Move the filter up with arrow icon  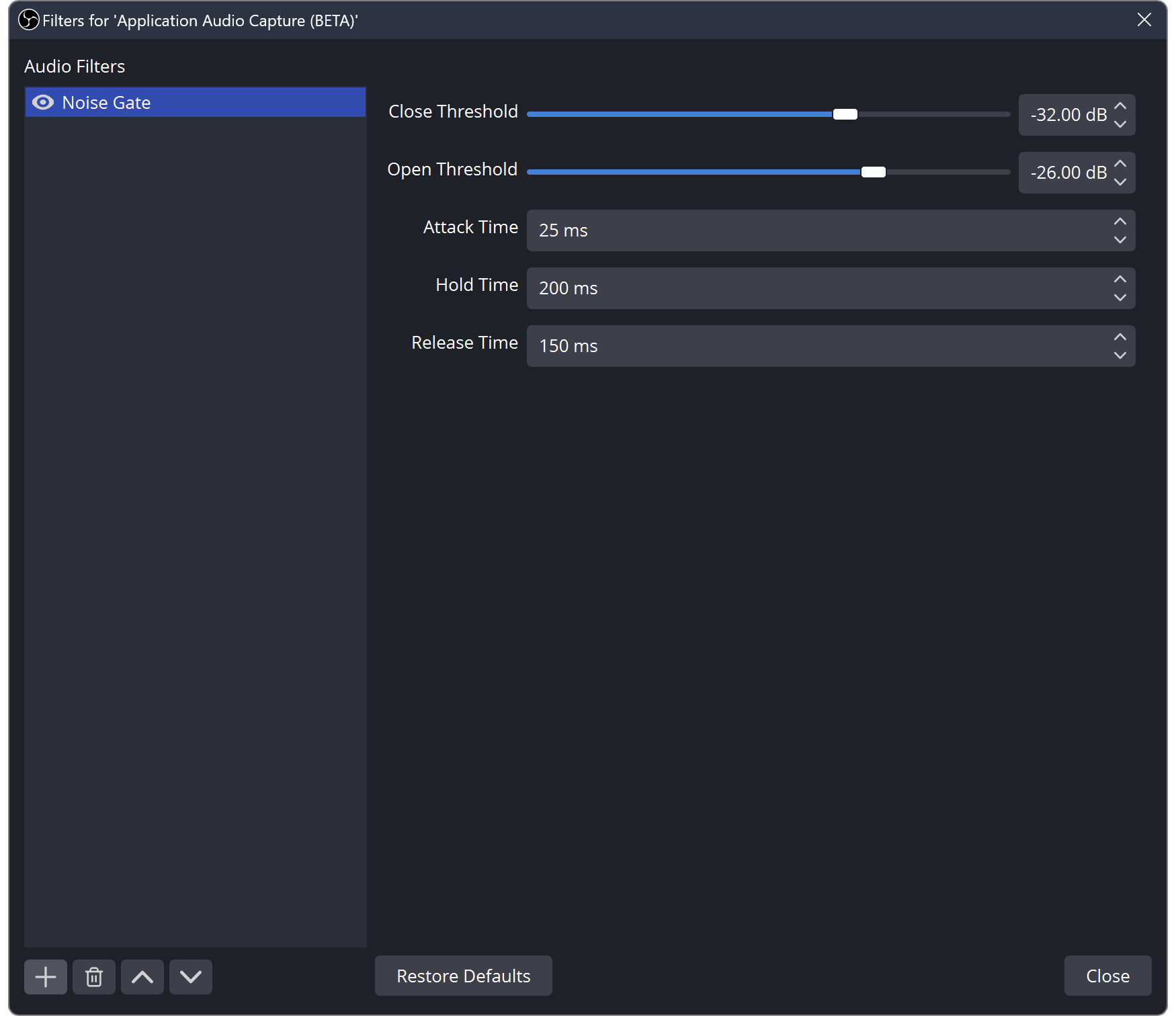coord(142,976)
